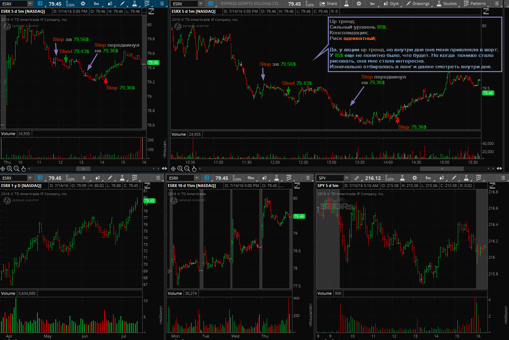Open patterns icon in SPY panel
Screen dimensions: 509x340
(479, 178)
